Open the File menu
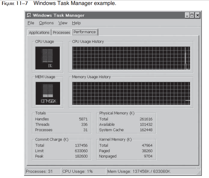The height and width of the screenshot is (178, 209). coord(31,23)
